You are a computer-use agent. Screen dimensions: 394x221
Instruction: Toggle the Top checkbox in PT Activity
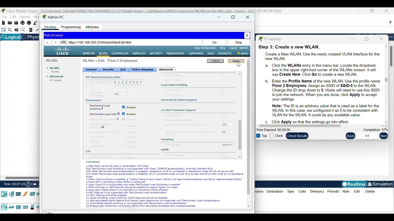[x=258, y=136]
